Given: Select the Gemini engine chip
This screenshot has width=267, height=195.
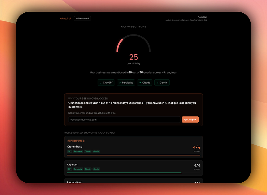Looking at the screenshot, I should (162, 83).
